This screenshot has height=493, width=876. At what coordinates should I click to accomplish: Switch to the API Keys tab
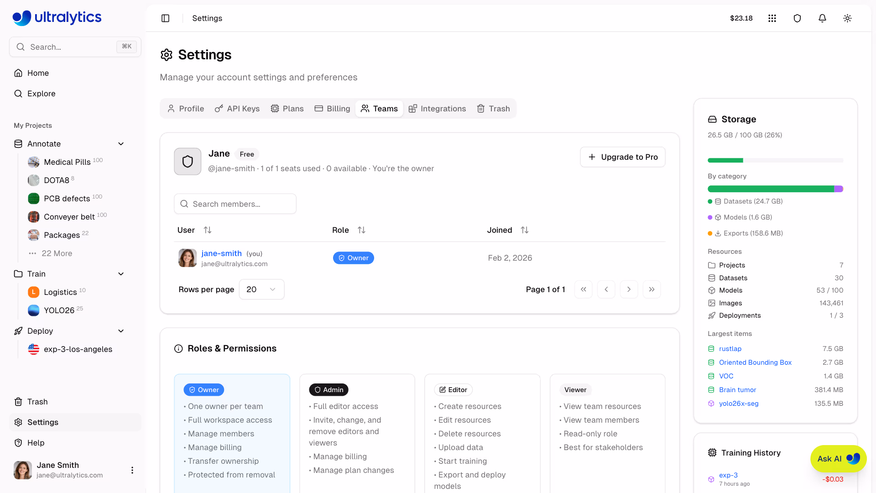coord(237,109)
